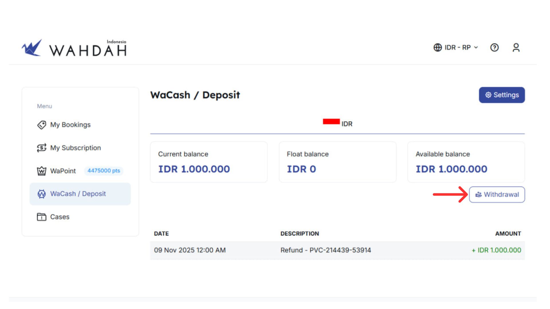Click the My Subscription cycle icon
550x309 pixels.
42,148
